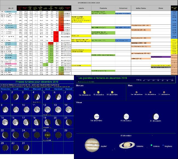Screen dimensions: 178x159
Task: Click the Échelle scale ruler
Action: pos(158,80)
